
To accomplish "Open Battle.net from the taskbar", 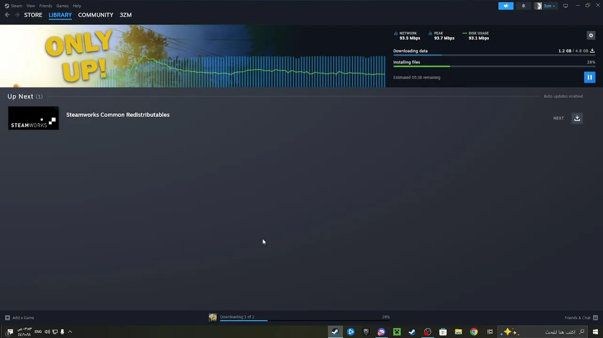I will coord(351,332).
